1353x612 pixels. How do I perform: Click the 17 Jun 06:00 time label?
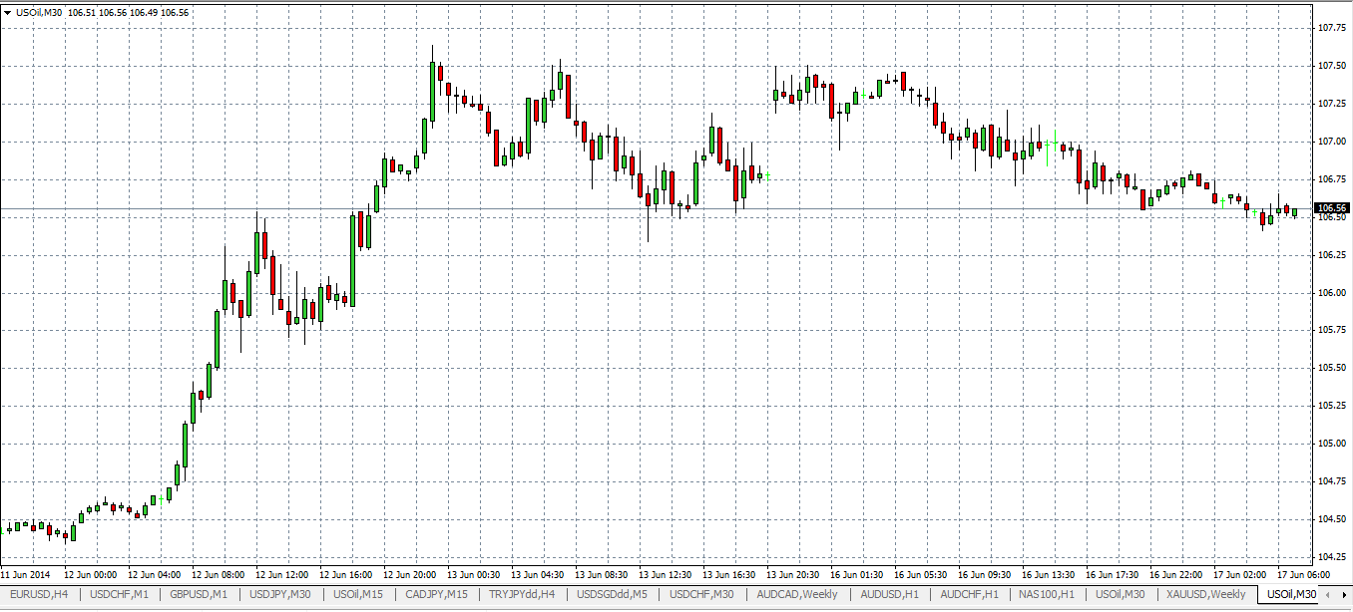[x=1305, y=574]
